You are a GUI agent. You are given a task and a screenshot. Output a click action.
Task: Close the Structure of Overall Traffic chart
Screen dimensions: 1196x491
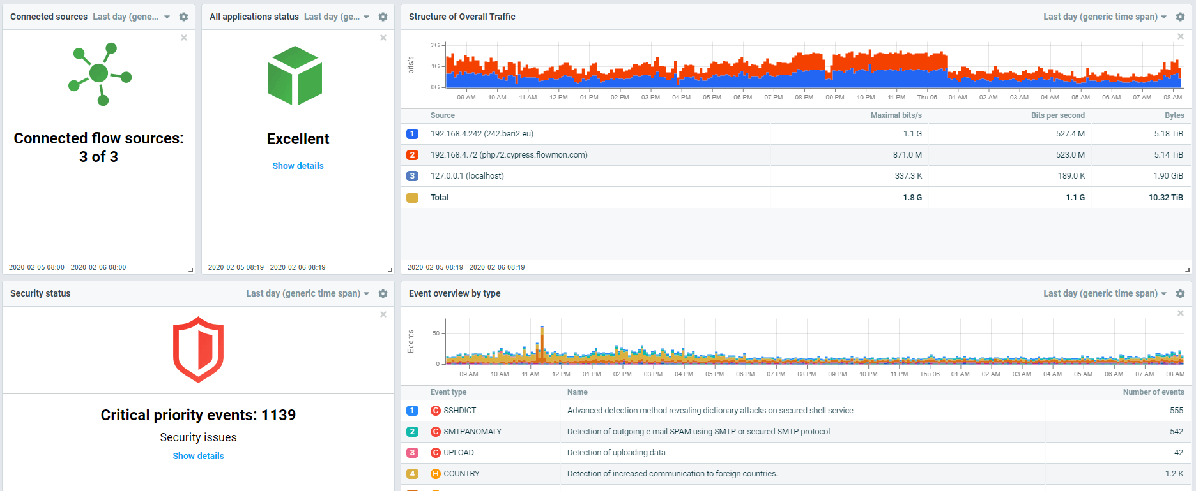click(1180, 37)
